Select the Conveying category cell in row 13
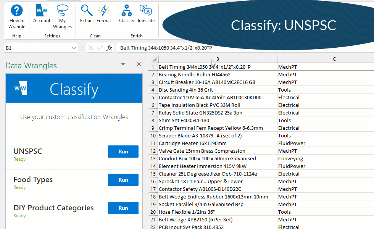Image resolution: width=374 pixels, height=229 pixels. click(x=326, y=159)
